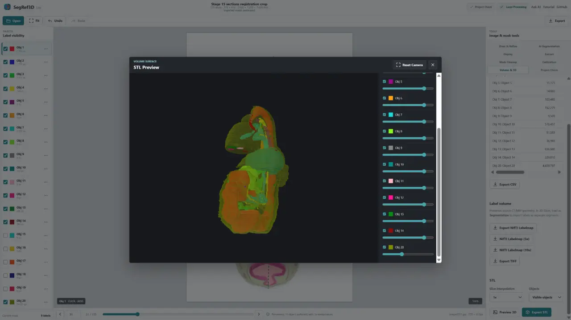The image size is (571, 320).
Task: Go to previous slice arrow
Action: (60, 314)
